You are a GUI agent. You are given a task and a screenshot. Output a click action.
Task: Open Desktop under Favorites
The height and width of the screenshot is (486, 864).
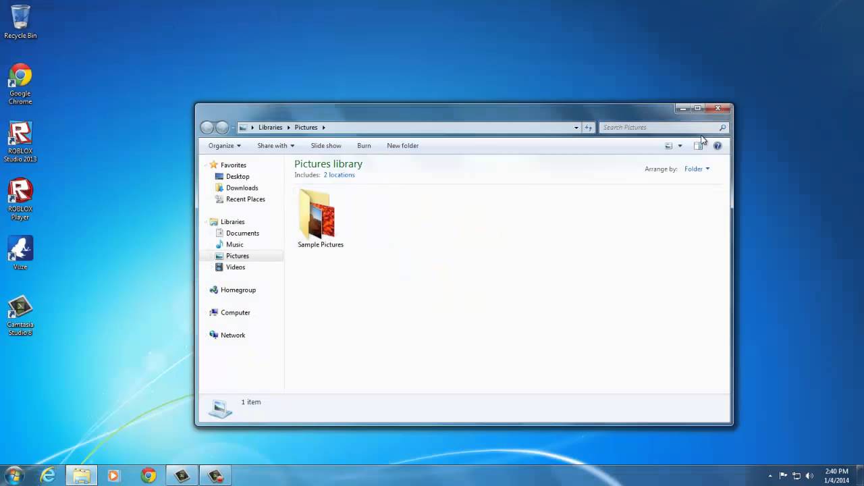click(238, 176)
